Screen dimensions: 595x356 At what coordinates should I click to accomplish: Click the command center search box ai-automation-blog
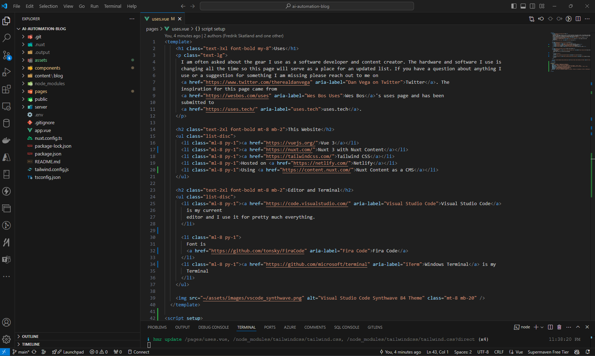pos(307,6)
